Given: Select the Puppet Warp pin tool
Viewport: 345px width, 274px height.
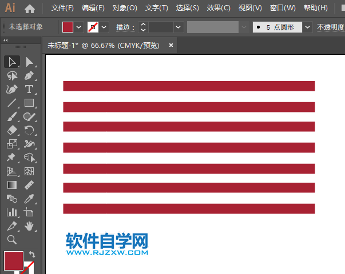Looking at the screenshot, I should pyautogui.click(x=11, y=158).
